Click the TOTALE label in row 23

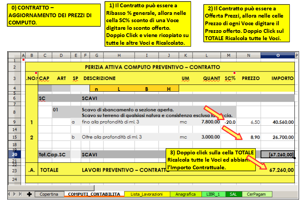click(49, 170)
